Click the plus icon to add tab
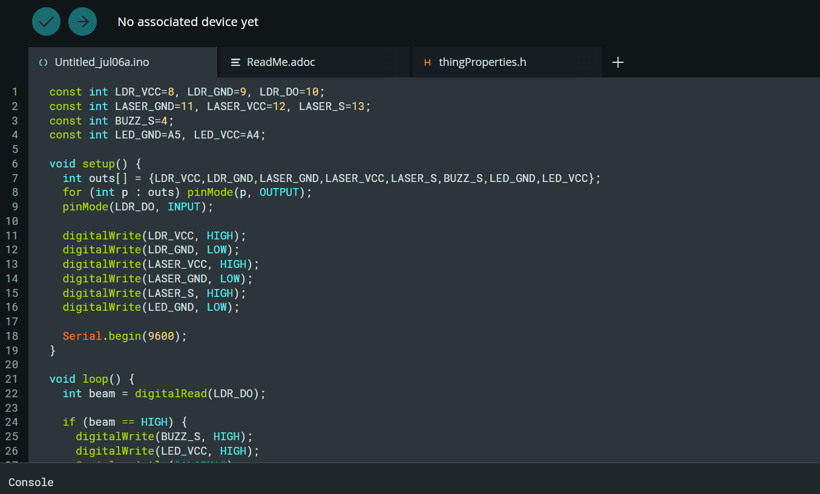820x494 pixels. pyautogui.click(x=618, y=62)
